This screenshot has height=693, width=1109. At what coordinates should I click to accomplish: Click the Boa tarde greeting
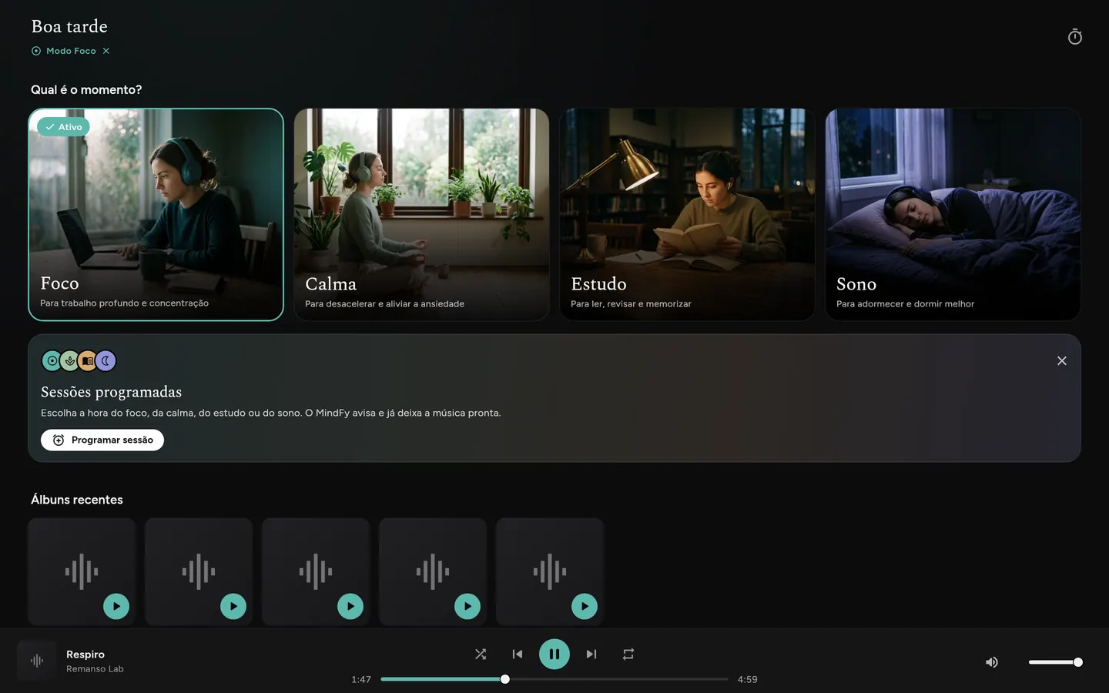tap(69, 26)
